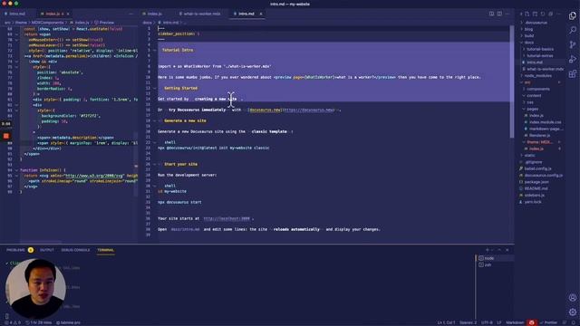Click the Prettier status bar item
Screen dimensions: 580x326
coord(548,322)
